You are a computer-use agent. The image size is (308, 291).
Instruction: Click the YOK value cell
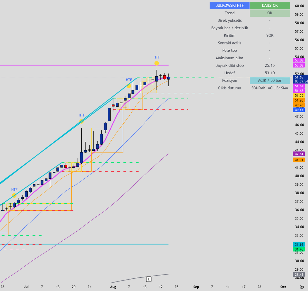tap(270, 35)
